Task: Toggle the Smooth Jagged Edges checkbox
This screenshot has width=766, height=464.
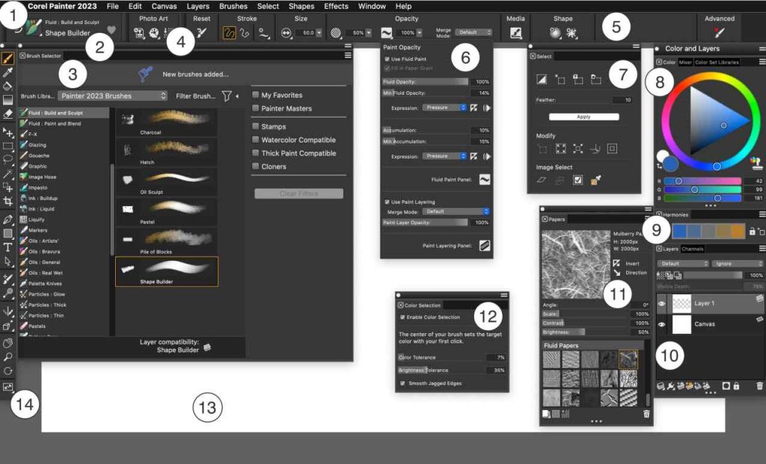Action: pos(402,383)
